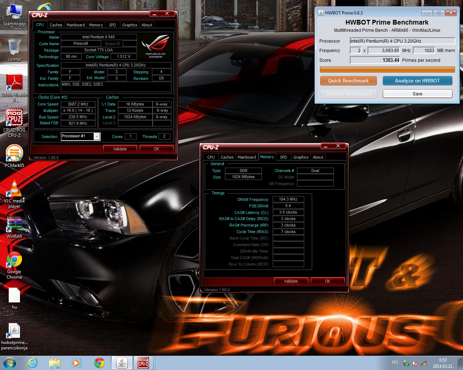Click the Core Speed value 3687.2 MHz
Viewport: 463px width, 370px height.
coord(78,104)
